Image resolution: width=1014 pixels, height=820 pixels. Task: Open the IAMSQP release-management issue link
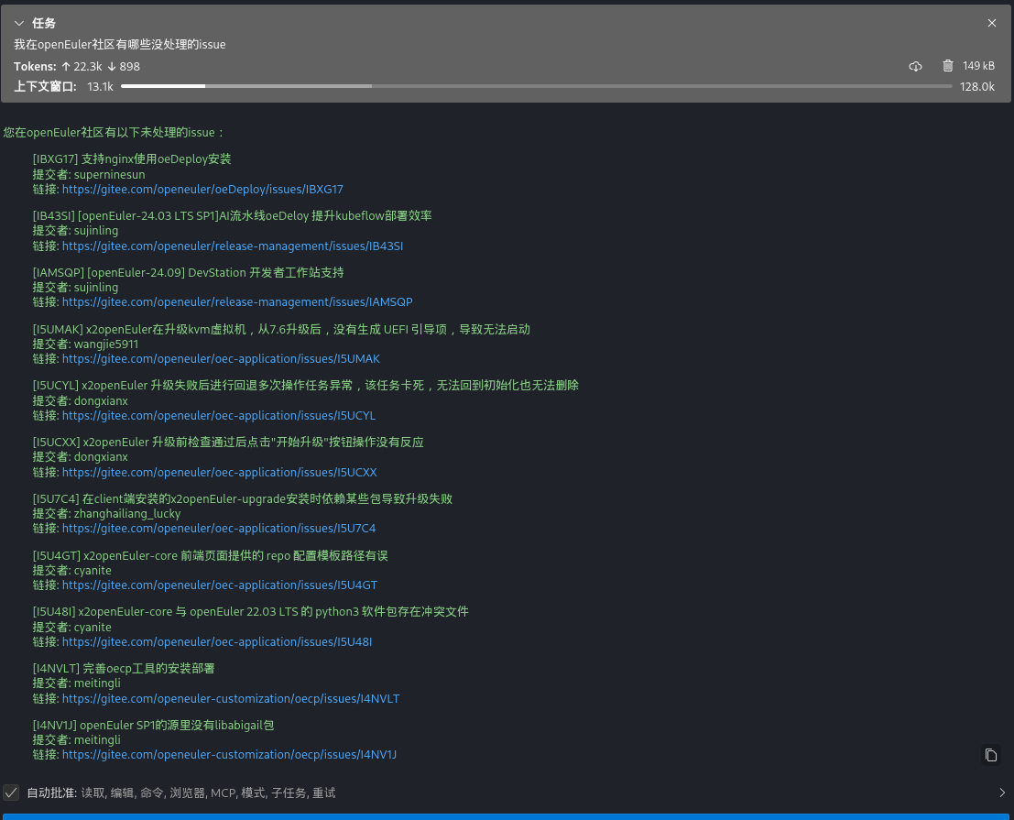[x=237, y=302]
